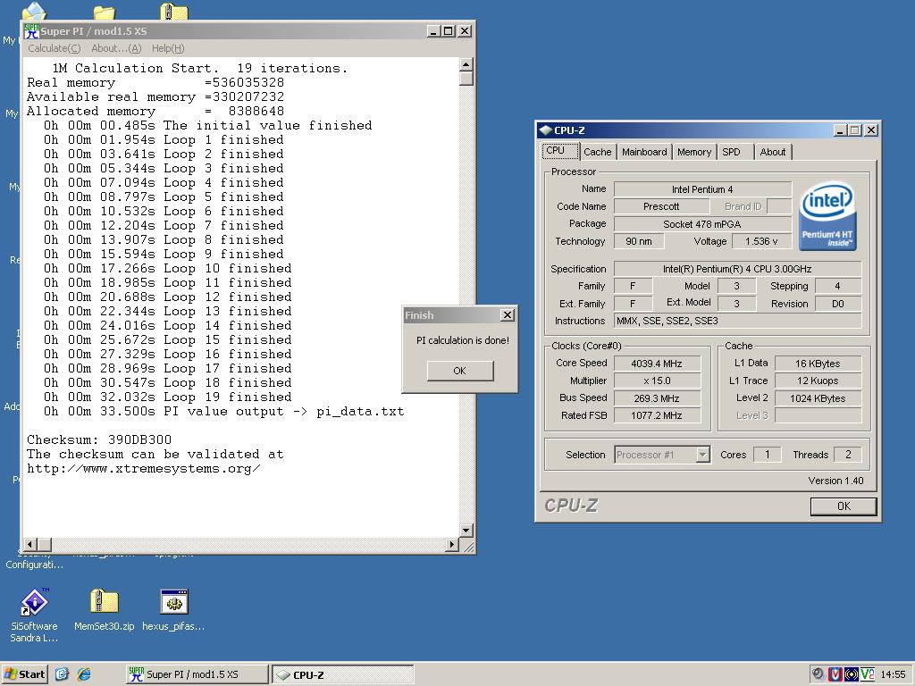Click the Core Speed value 4039.4 MHz

[x=657, y=364]
